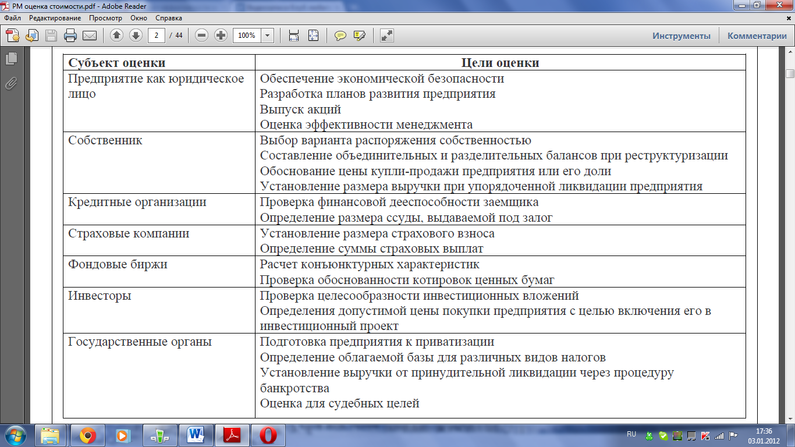This screenshot has width=795, height=447.
Task: Click 'Оценка эффективности менеджмента' text
Action: (366, 125)
